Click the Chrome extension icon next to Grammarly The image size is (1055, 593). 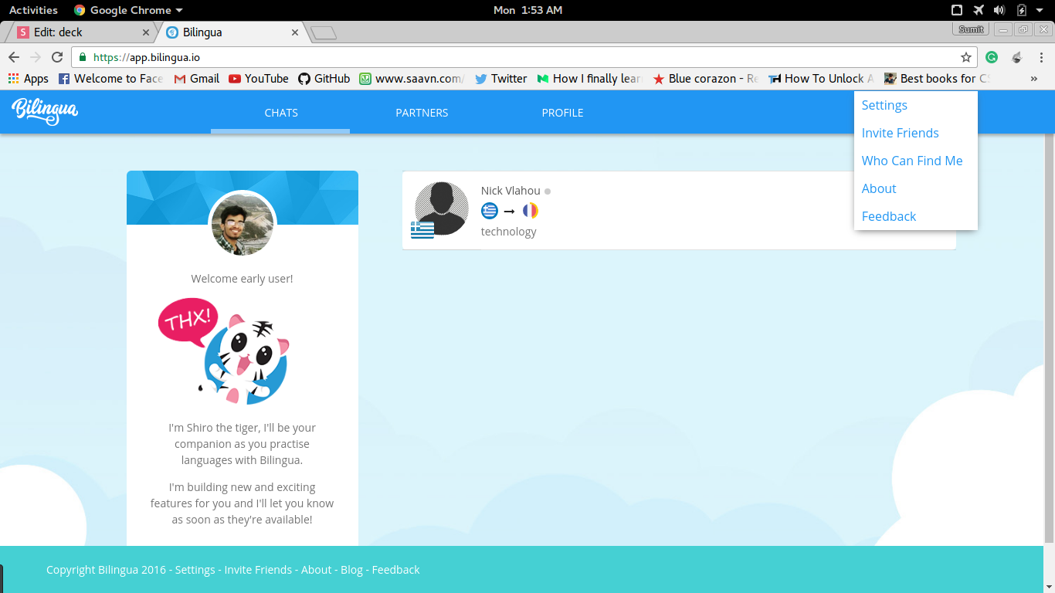point(1017,57)
